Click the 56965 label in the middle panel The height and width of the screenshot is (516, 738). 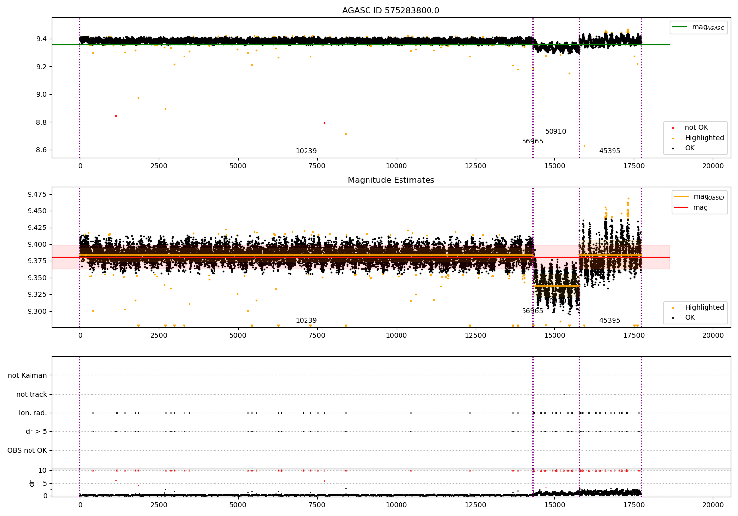click(532, 311)
